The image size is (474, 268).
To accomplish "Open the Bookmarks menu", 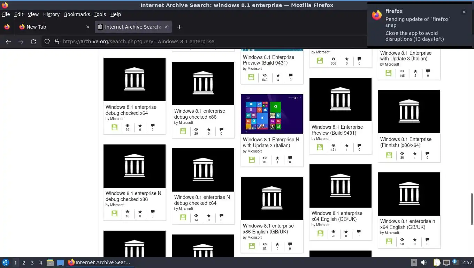I will click(77, 14).
